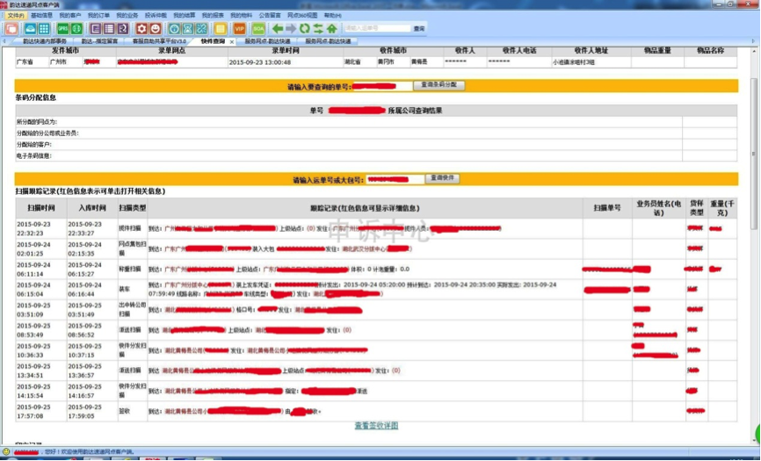Open the 网点360视图 menu

[302, 16]
